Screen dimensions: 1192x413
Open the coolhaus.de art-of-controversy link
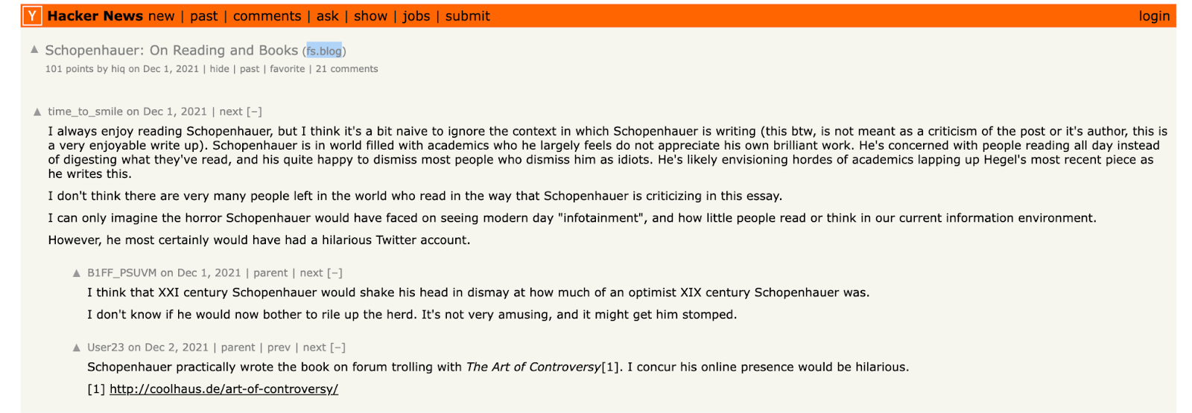tap(223, 389)
